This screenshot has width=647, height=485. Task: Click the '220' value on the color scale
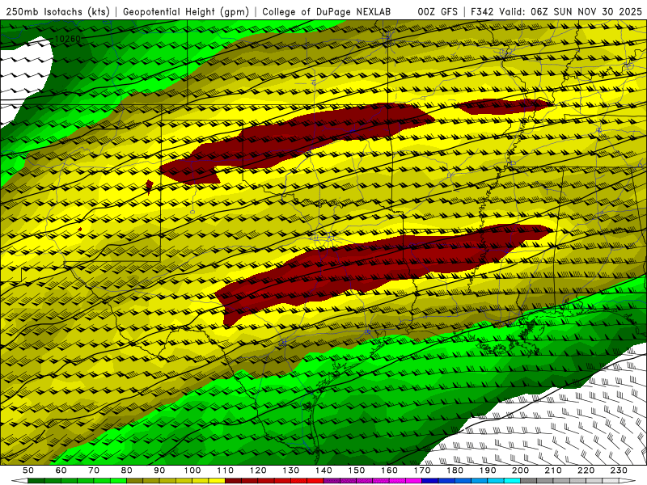click(x=586, y=470)
